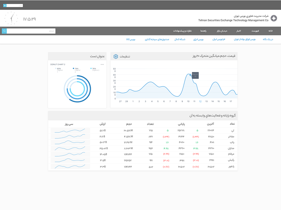The height and width of the screenshot is (210, 281).
Task: Go to the بورس کالا link
Action: [x=130, y=39]
